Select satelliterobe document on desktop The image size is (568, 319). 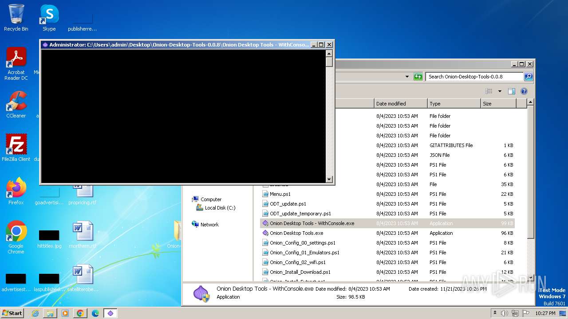click(x=83, y=278)
